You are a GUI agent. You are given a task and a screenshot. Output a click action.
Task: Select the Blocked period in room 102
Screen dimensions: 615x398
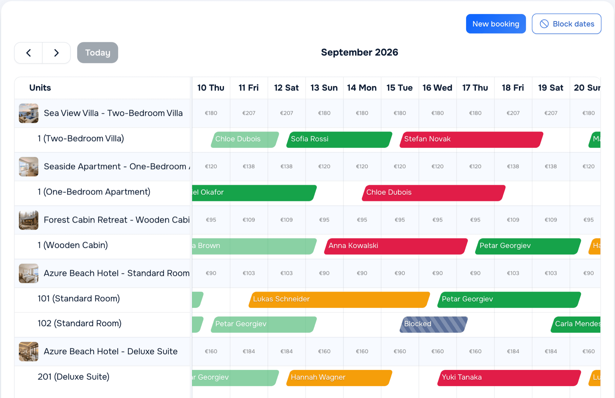coord(434,324)
